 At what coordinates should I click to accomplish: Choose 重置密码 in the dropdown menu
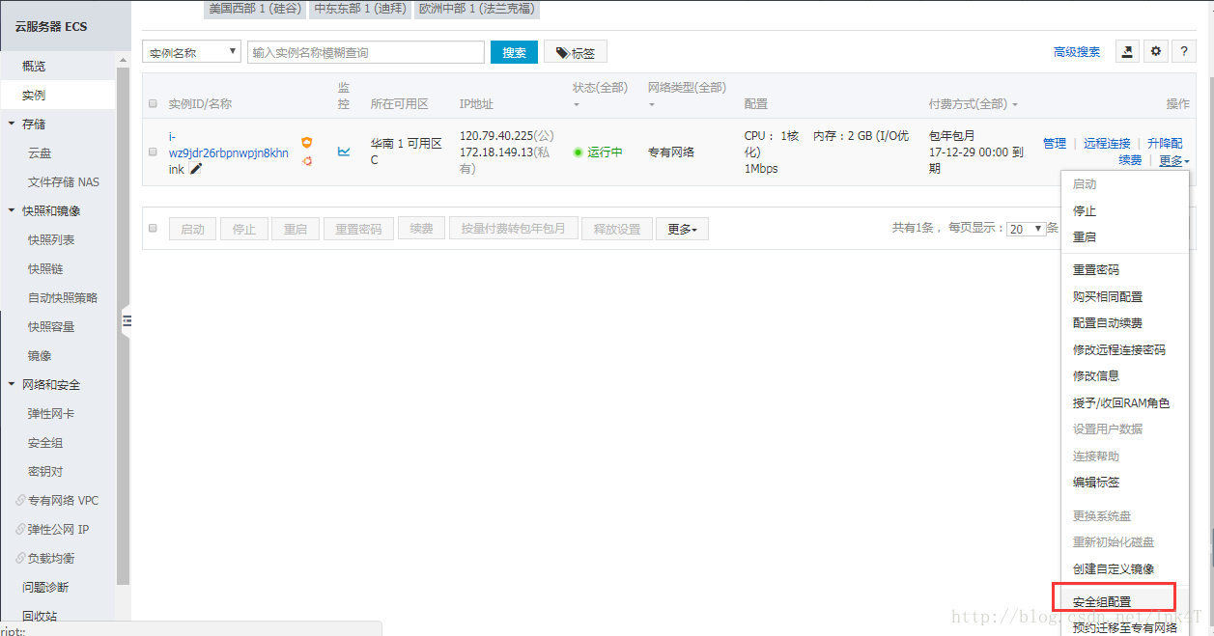pyautogui.click(x=1096, y=270)
